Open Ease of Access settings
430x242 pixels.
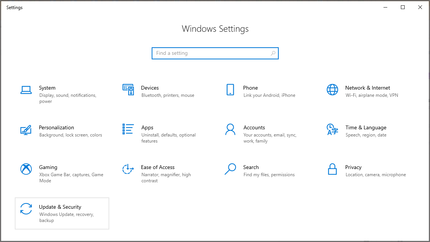click(165, 173)
